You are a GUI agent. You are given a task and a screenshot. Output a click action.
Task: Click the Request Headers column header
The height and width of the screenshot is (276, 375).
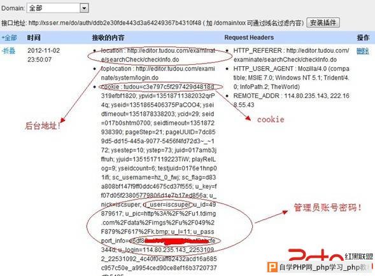point(249,38)
